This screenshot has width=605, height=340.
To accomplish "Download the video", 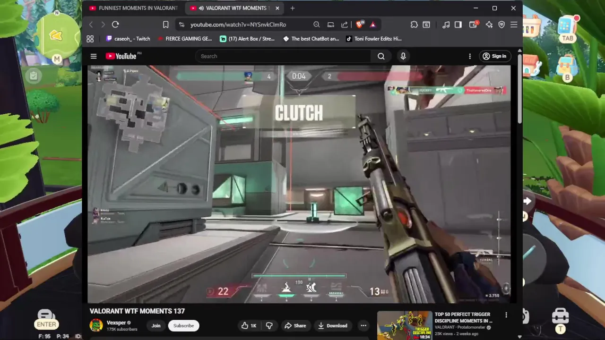I will click(x=333, y=325).
